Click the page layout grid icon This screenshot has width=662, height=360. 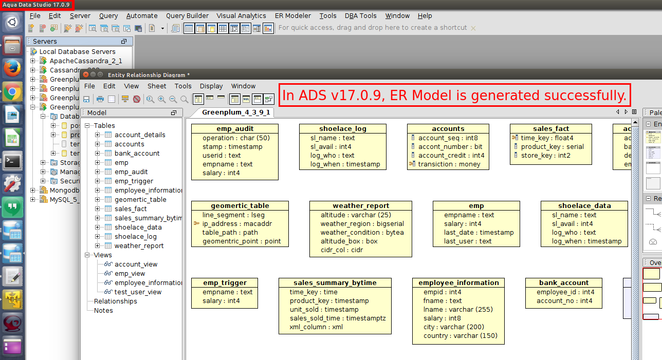point(112,99)
